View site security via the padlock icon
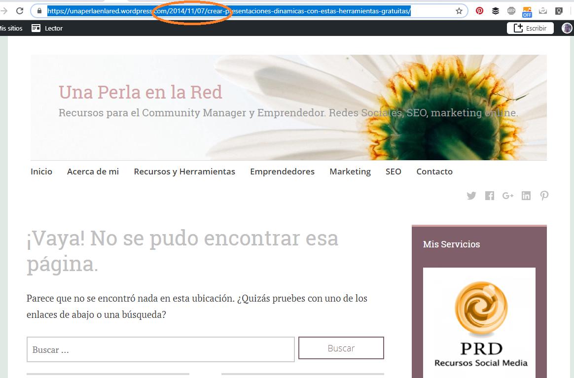The height and width of the screenshot is (378, 574). [x=39, y=10]
